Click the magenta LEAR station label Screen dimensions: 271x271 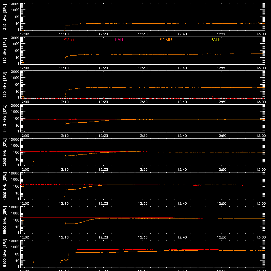click(118, 40)
